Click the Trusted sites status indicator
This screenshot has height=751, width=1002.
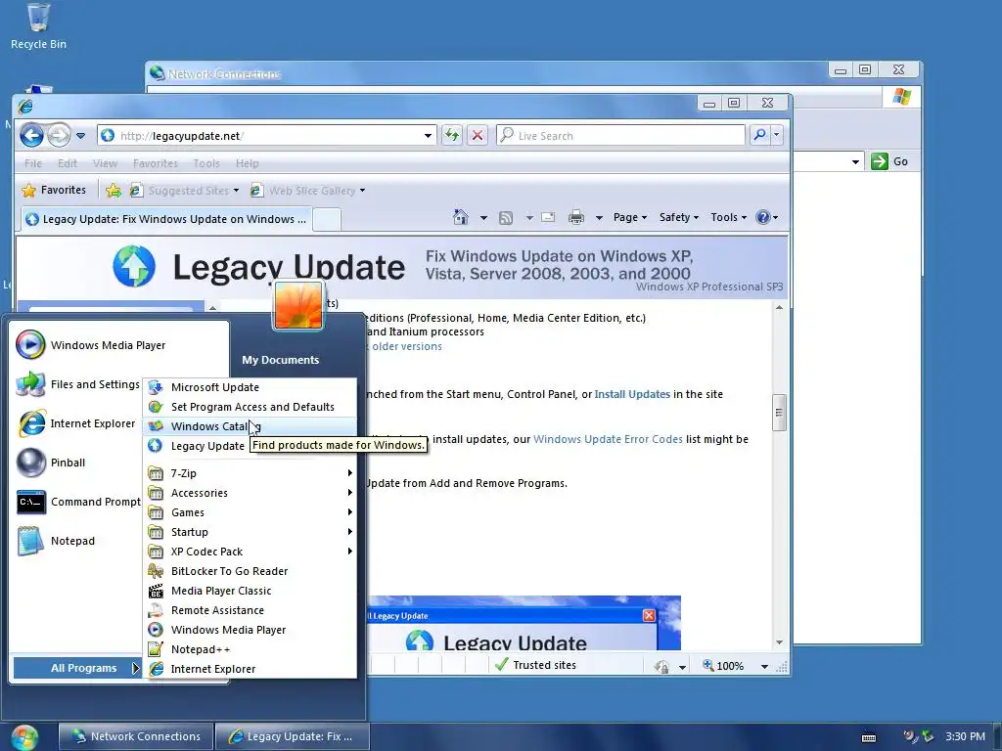[x=535, y=665]
